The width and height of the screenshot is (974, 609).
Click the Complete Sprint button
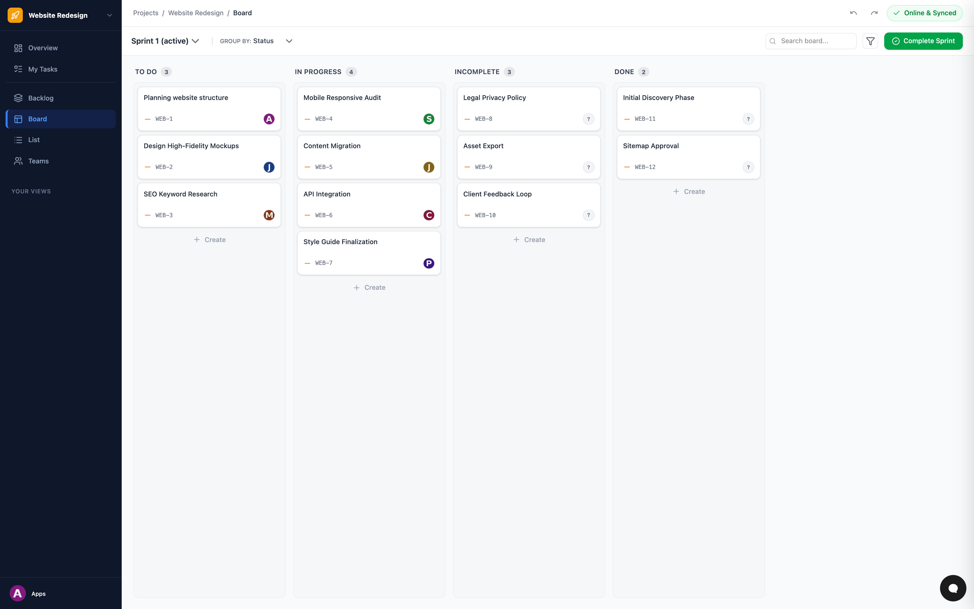click(x=923, y=41)
